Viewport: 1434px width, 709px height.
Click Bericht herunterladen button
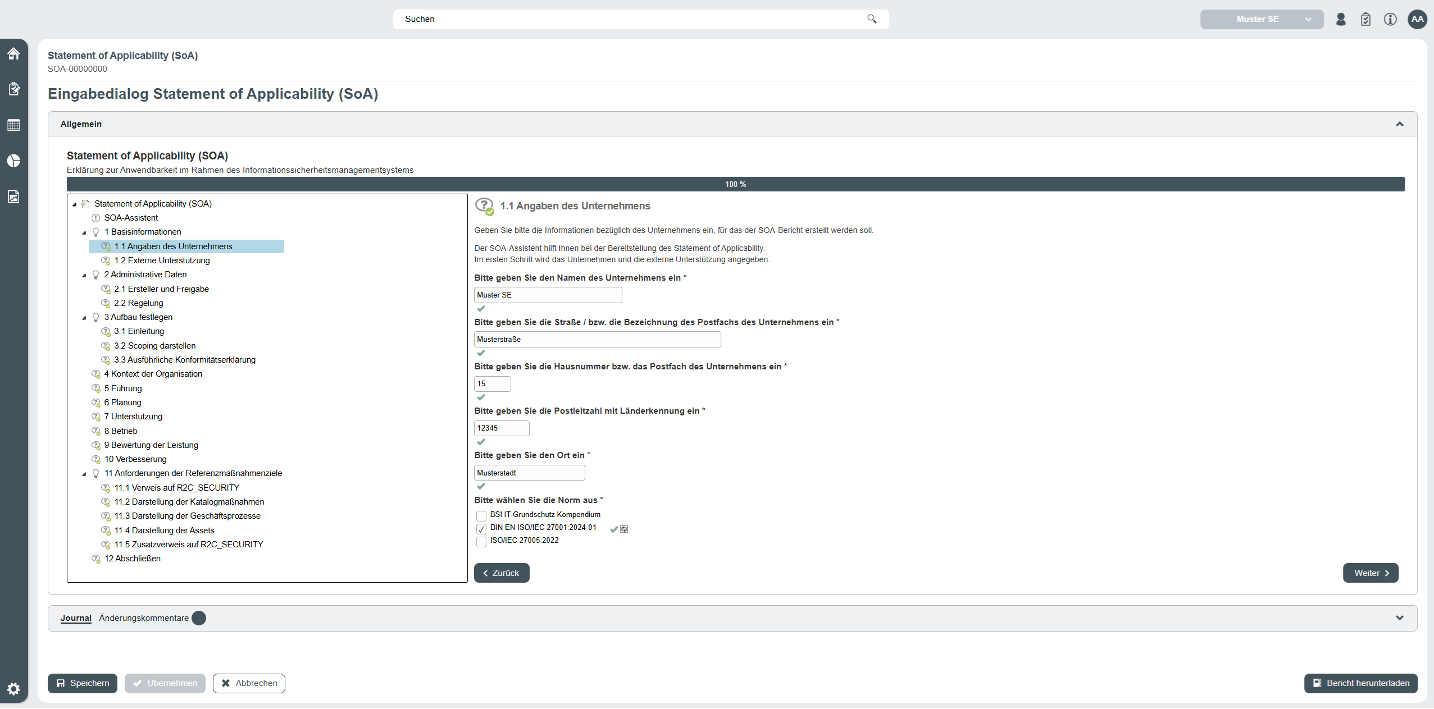(1360, 683)
